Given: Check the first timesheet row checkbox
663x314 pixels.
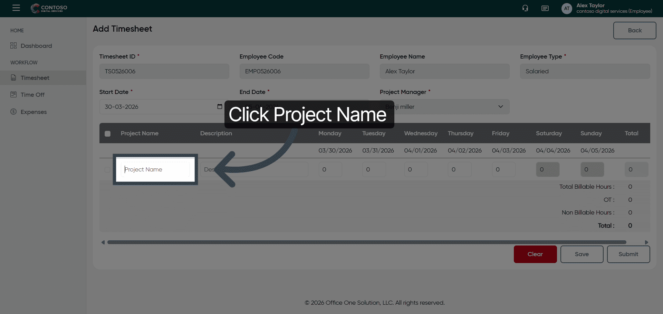Looking at the screenshot, I should 107,170.
